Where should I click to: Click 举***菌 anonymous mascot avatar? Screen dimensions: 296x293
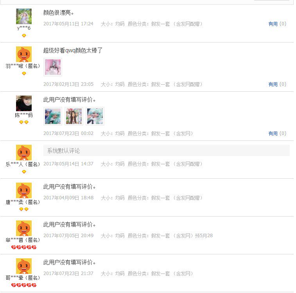click(x=24, y=228)
